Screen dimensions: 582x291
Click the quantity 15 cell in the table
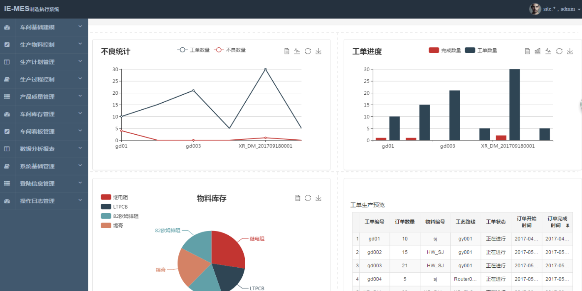(x=404, y=252)
